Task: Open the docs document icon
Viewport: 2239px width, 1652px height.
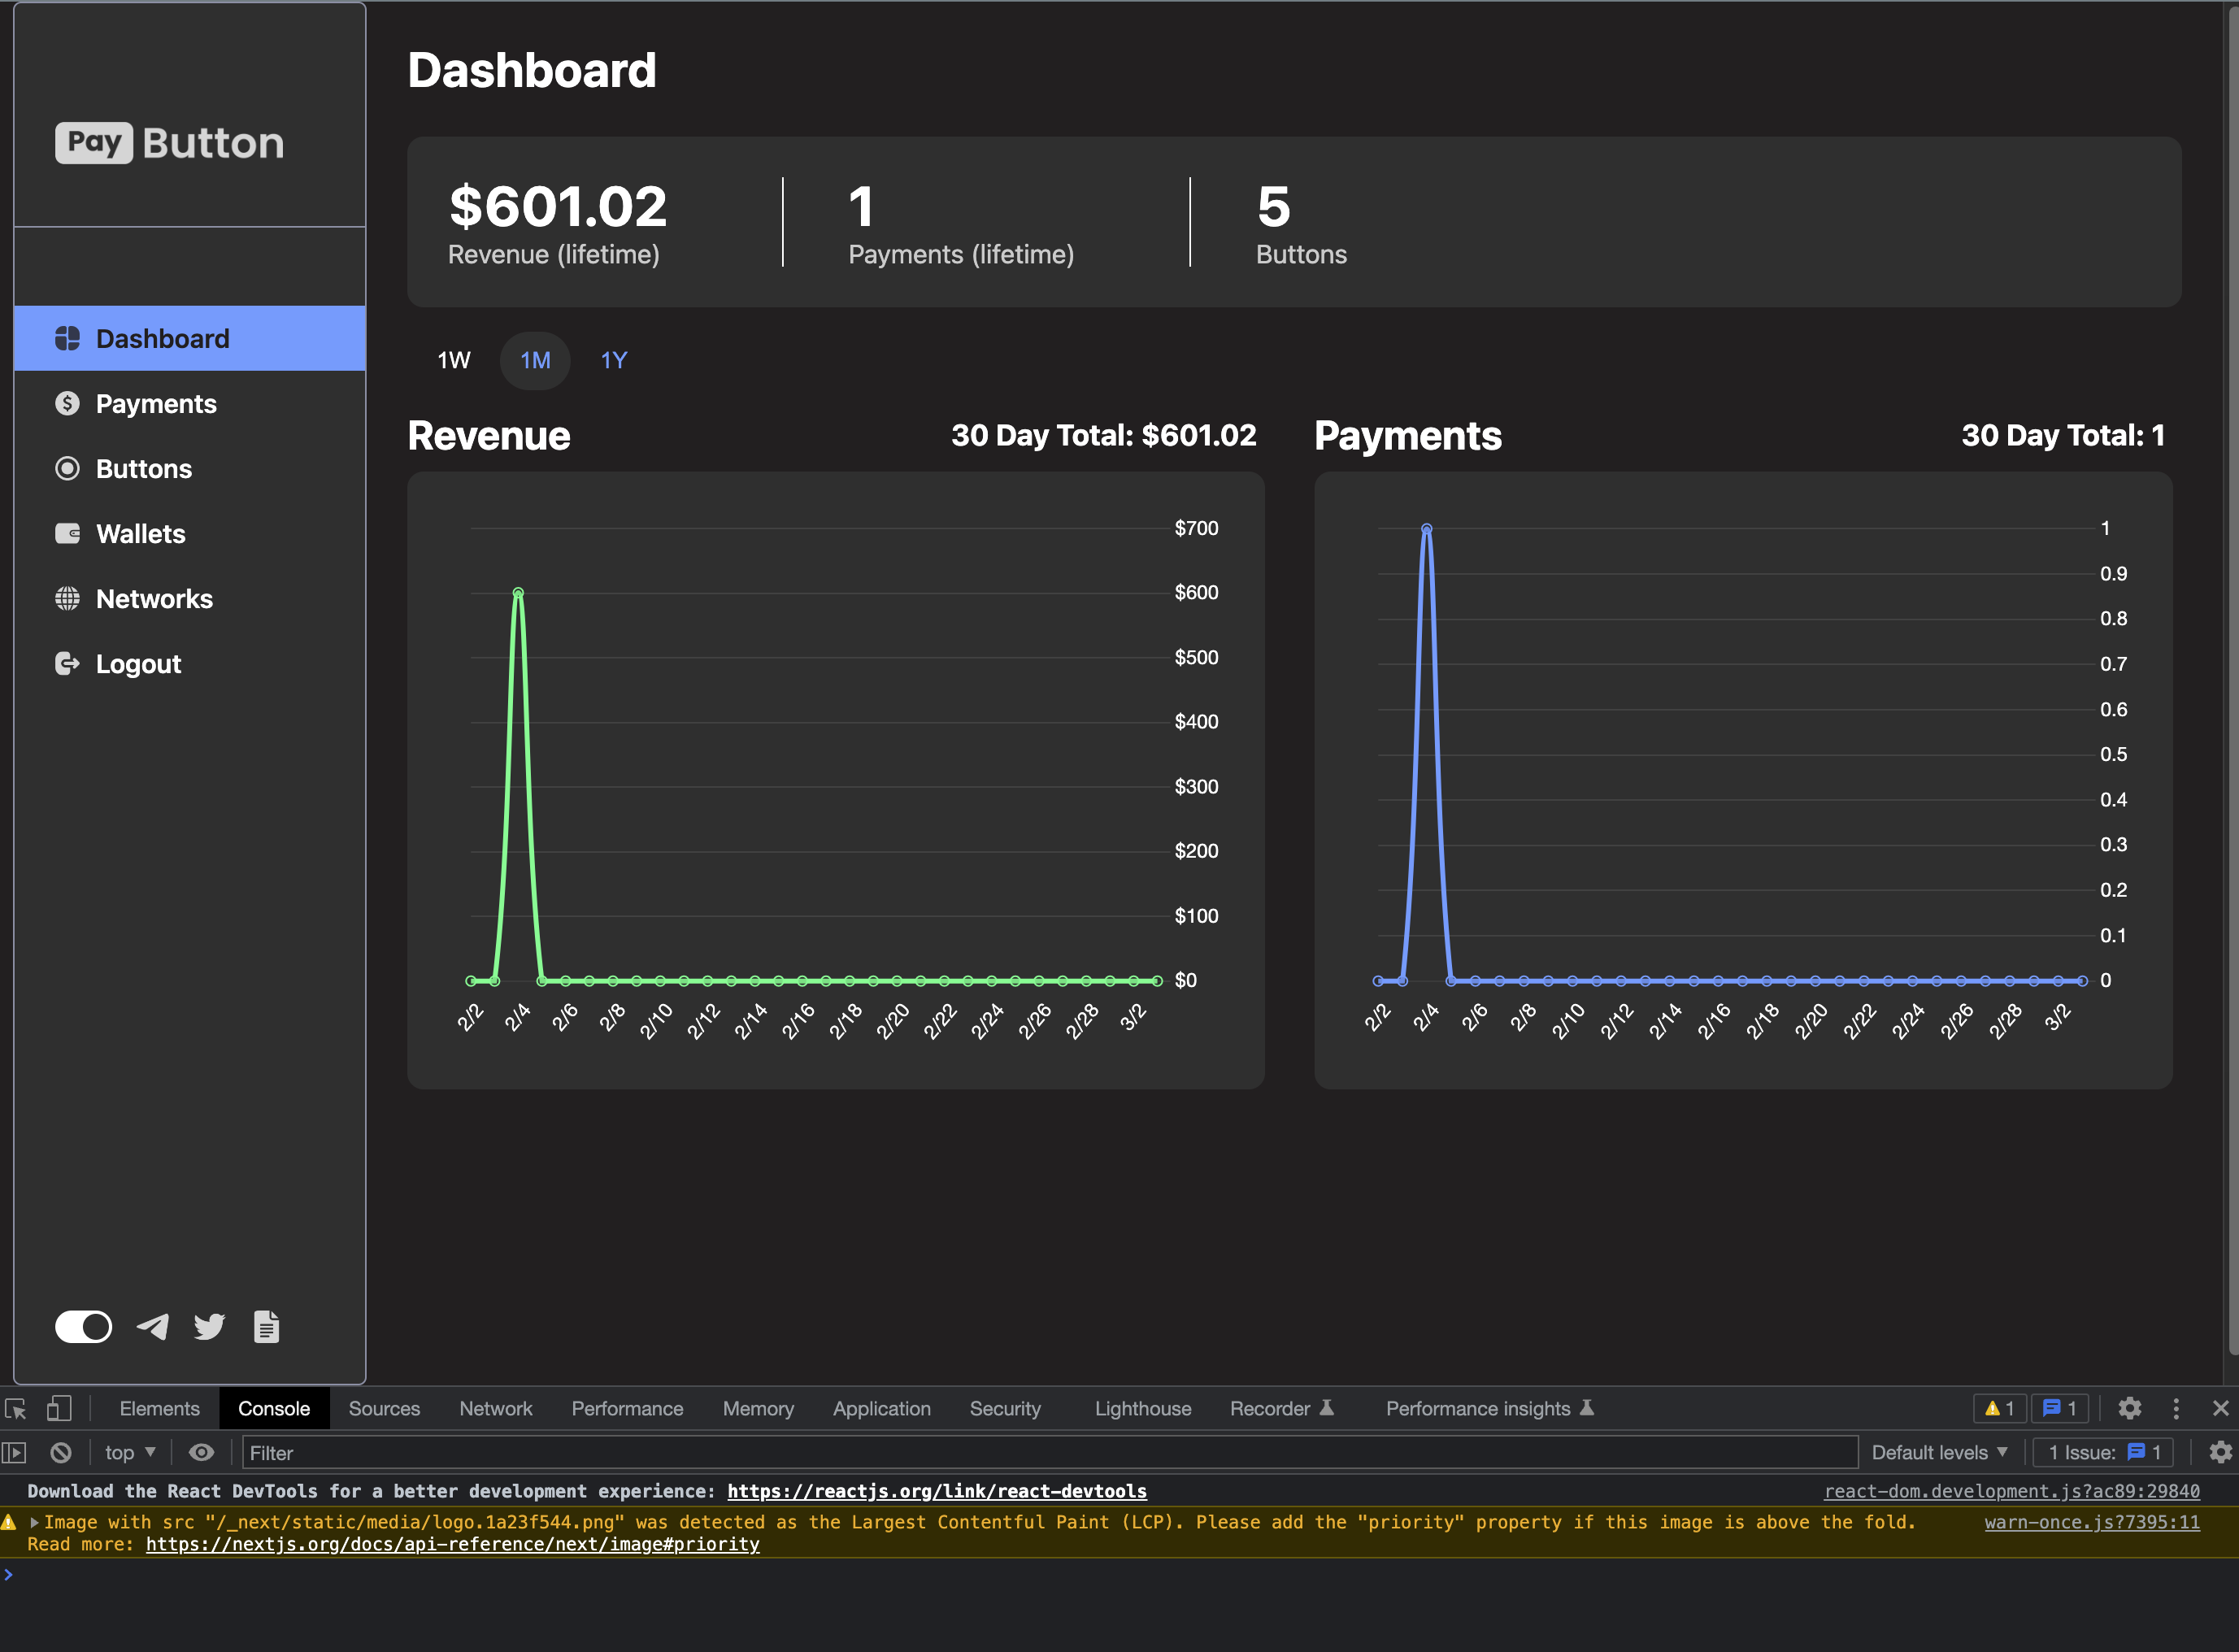Action: [x=266, y=1327]
